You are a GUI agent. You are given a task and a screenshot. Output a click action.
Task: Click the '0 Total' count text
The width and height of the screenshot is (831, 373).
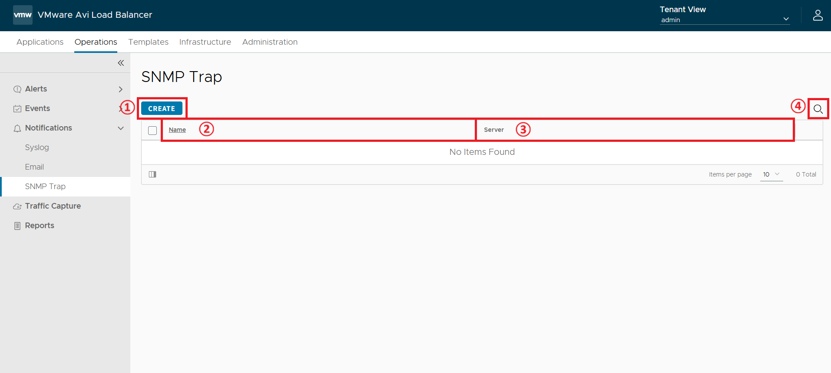pos(806,174)
